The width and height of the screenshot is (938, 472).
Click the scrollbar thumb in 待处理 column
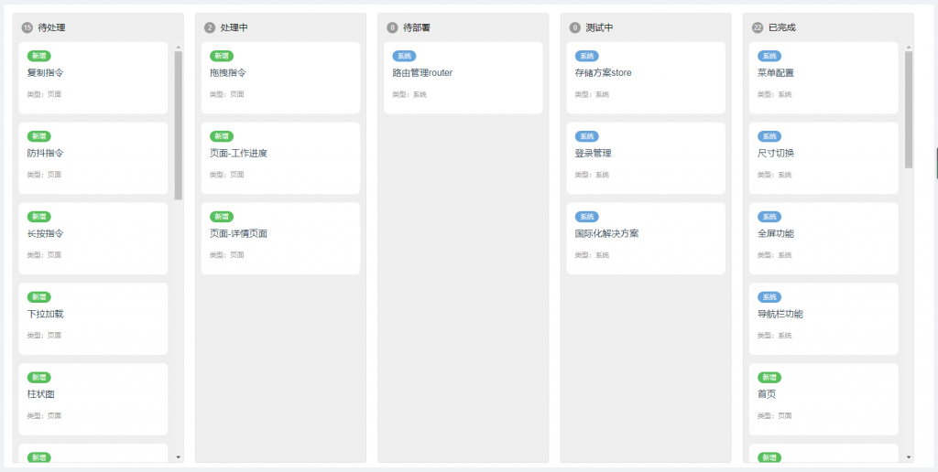(x=179, y=125)
